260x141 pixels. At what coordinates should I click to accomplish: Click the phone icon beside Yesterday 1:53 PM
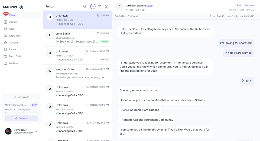coord(88,123)
